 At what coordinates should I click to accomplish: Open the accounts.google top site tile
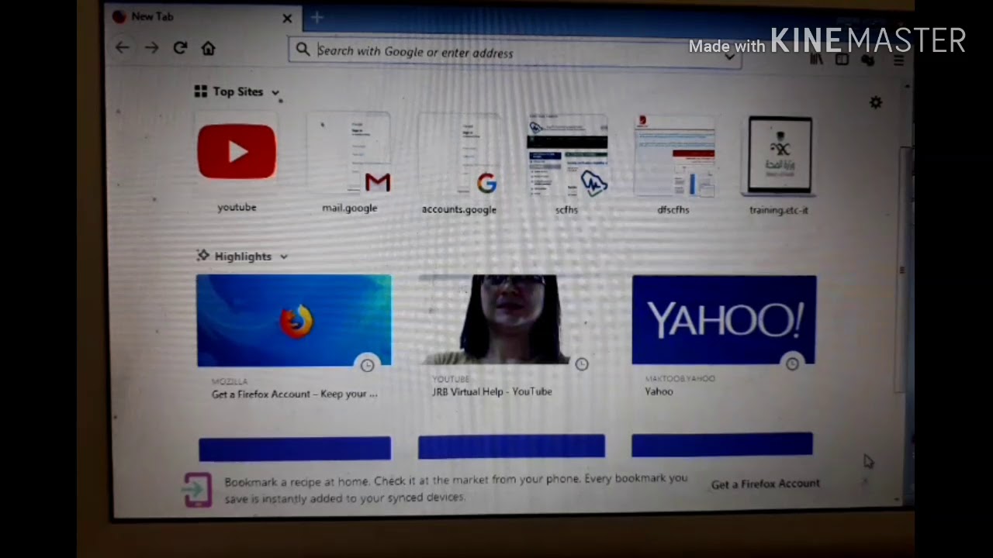pyautogui.click(x=459, y=164)
